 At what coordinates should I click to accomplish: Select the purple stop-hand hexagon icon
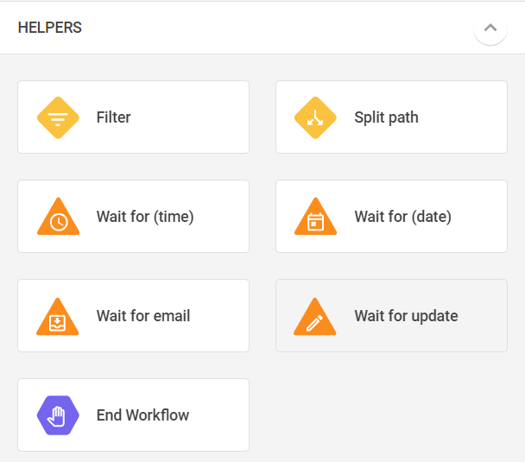click(x=58, y=415)
